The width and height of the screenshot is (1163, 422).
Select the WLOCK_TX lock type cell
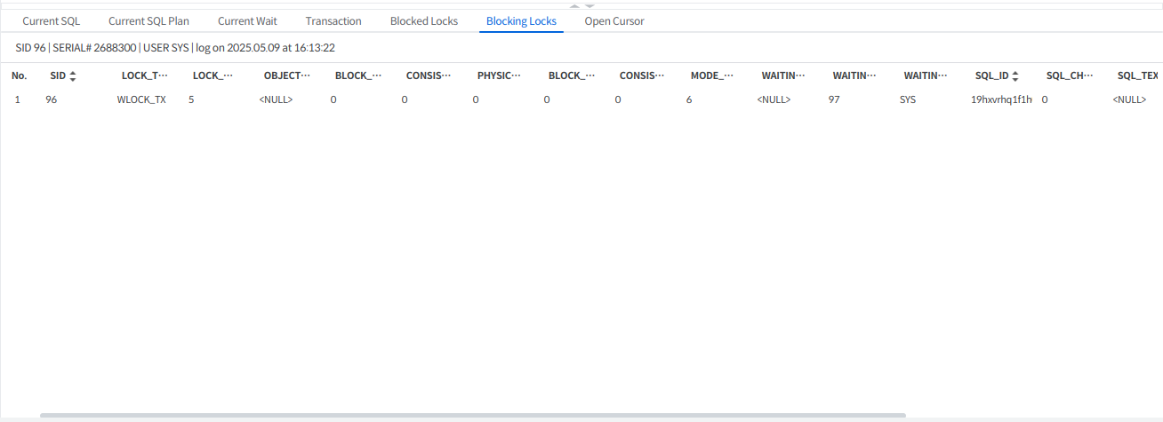tap(141, 100)
